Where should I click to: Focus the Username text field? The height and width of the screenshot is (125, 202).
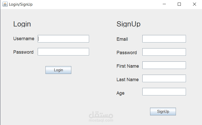[x=63, y=39]
